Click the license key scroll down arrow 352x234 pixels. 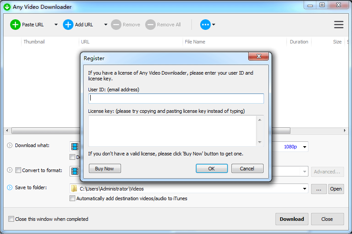point(260,142)
